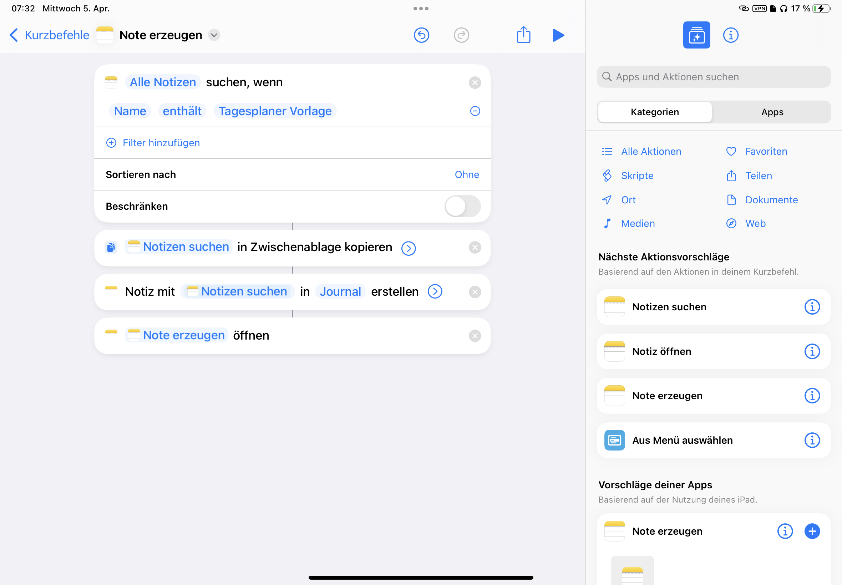Go back to Kurzbefehle
Screen dimensions: 842x585
50,35
